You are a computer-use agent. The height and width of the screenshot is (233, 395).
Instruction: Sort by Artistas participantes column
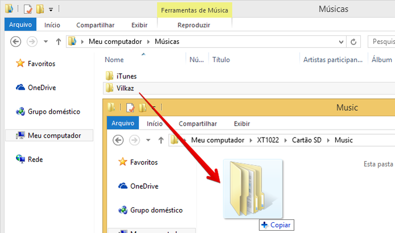[x=334, y=60]
